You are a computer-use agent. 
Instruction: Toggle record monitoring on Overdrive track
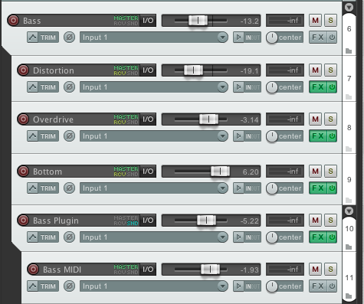(x=238, y=136)
